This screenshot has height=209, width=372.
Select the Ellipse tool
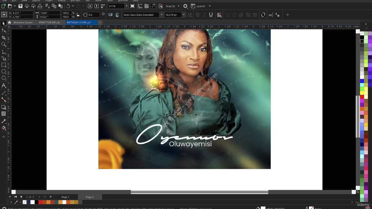pyautogui.click(x=3, y=71)
